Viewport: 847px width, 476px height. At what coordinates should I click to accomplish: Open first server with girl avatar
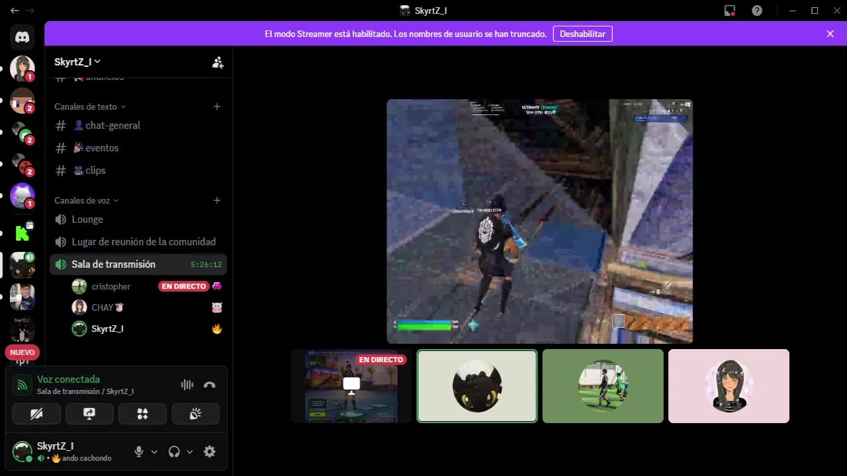pyautogui.click(x=22, y=68)
